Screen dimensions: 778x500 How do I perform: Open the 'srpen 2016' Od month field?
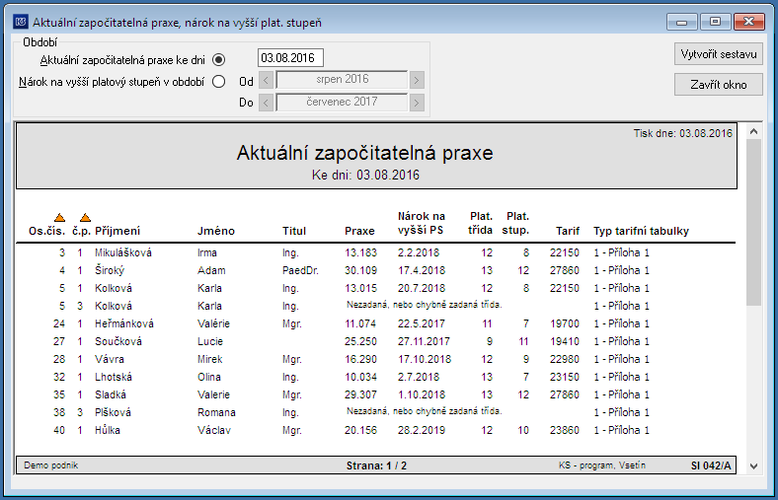[x=342, y=80]
